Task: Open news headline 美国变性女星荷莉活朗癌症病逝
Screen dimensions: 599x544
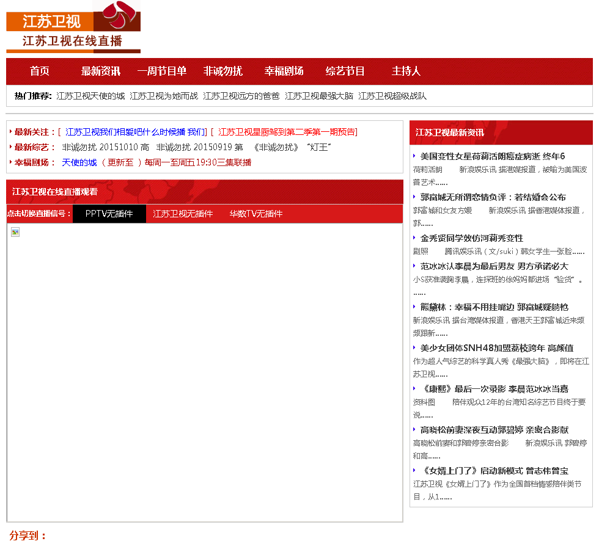Action: 493,156
